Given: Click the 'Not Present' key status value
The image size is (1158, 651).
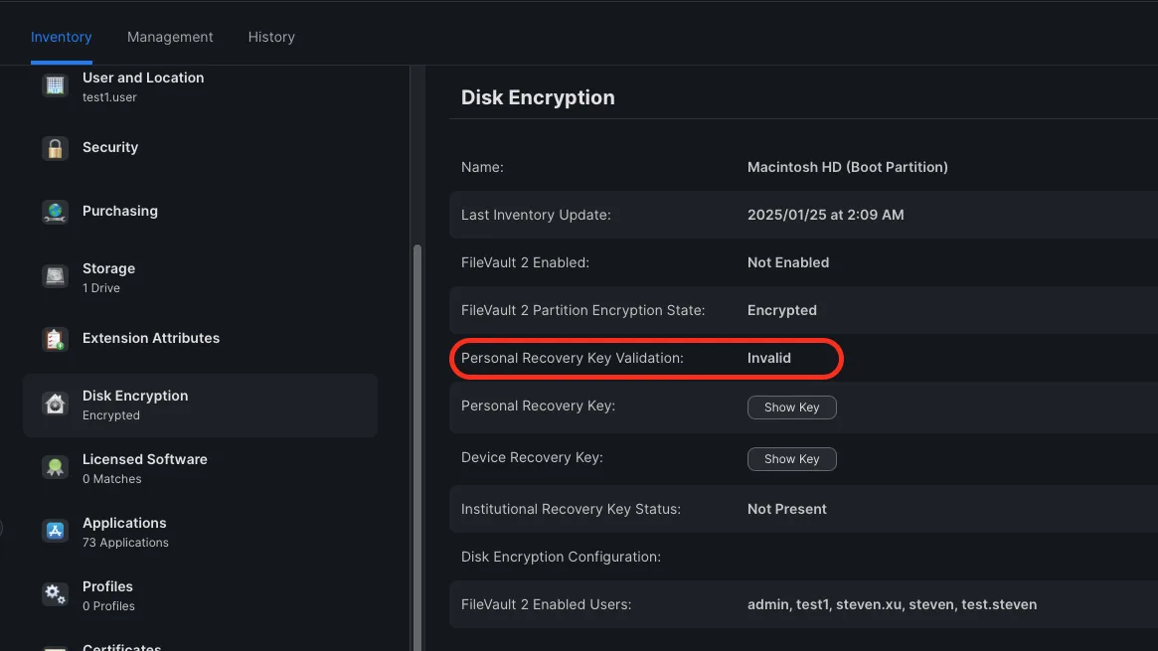Looking at the screenshot, I should [786, 509].
